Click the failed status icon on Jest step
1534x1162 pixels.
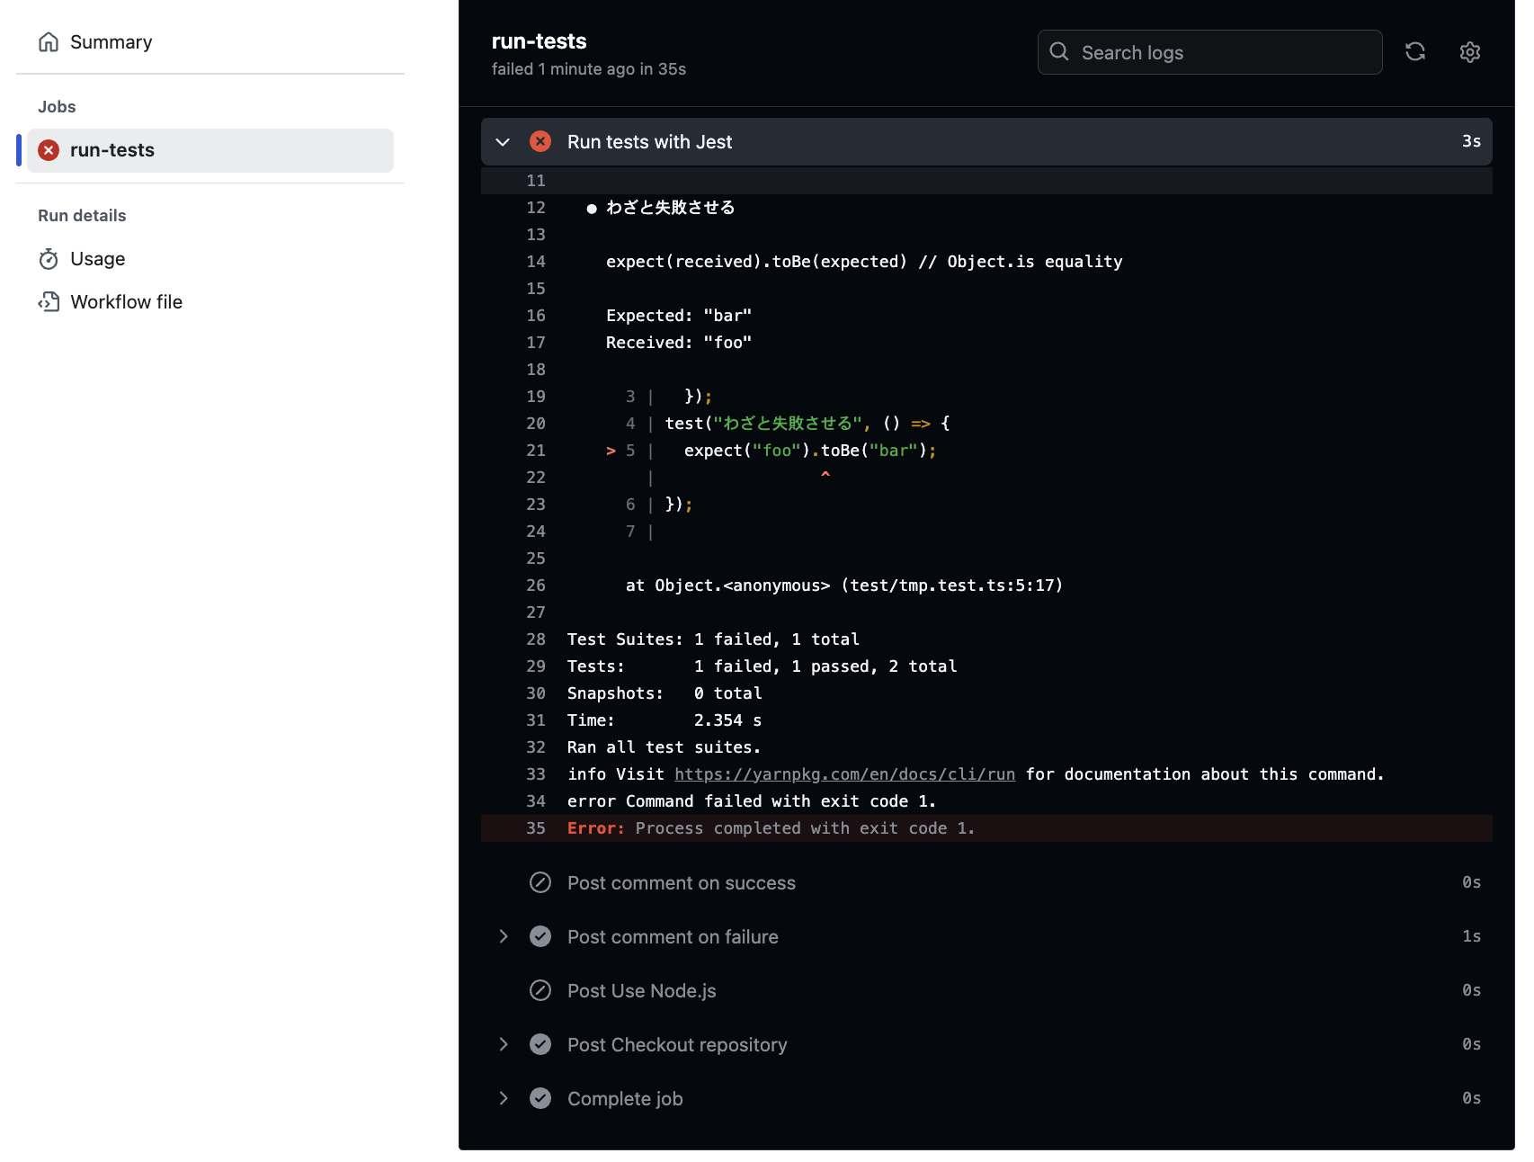540,141
